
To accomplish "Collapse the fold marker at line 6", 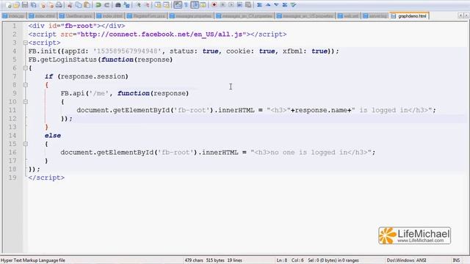I will pyautogui.click(x=26, y=68).
